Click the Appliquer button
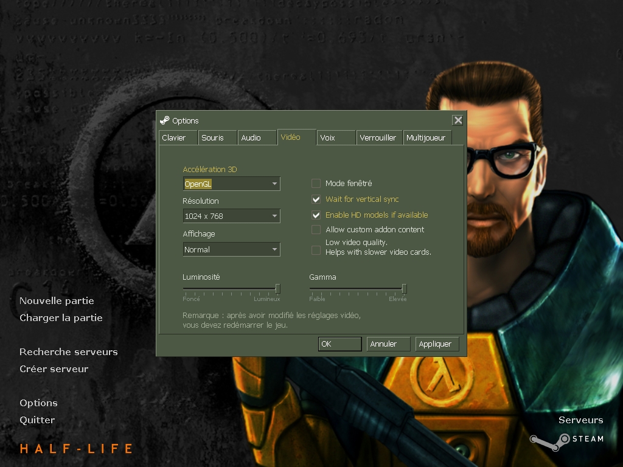Image resolution: width=623 pixels, height=467 pixels. pyautogui.click(x=436, y=344)
